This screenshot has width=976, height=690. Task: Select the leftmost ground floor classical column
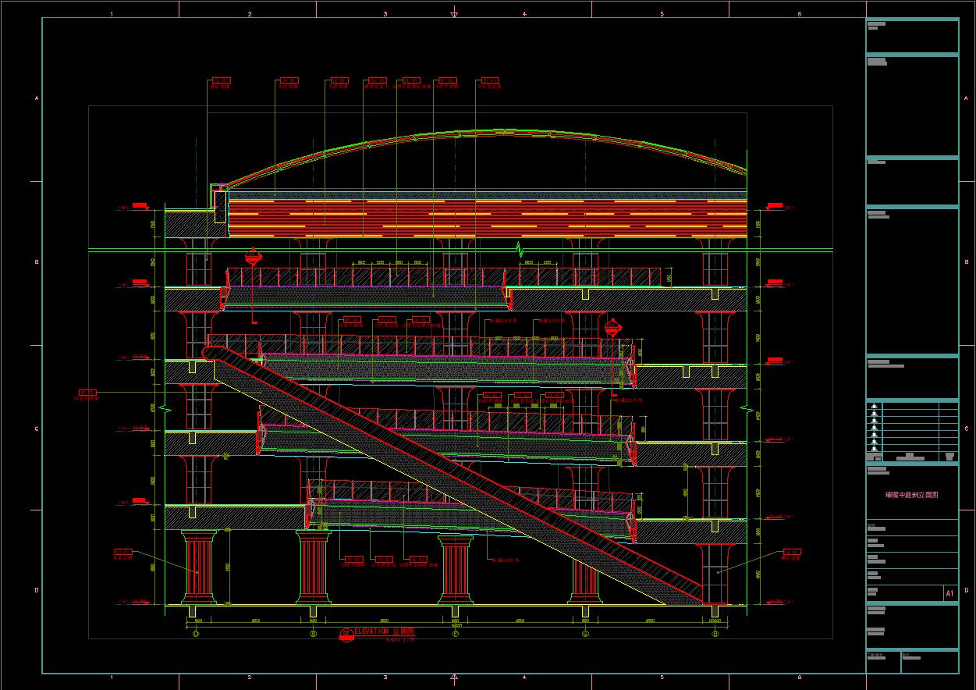pos(198,568)
